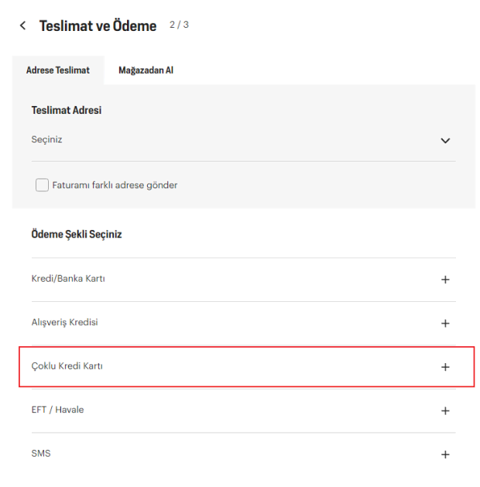Screen dimensions: 480x487
Task: Expand the Kredi/Banka Kartı payment option label
Action: (x=68, y=279)
